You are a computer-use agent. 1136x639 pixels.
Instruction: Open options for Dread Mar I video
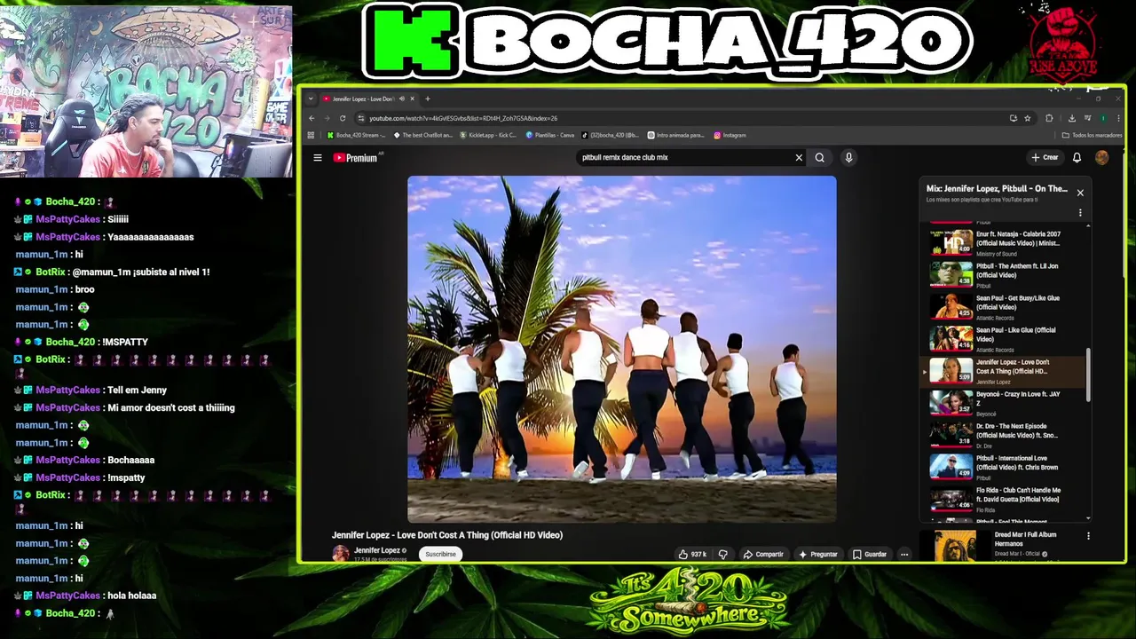click(1088, 536)
